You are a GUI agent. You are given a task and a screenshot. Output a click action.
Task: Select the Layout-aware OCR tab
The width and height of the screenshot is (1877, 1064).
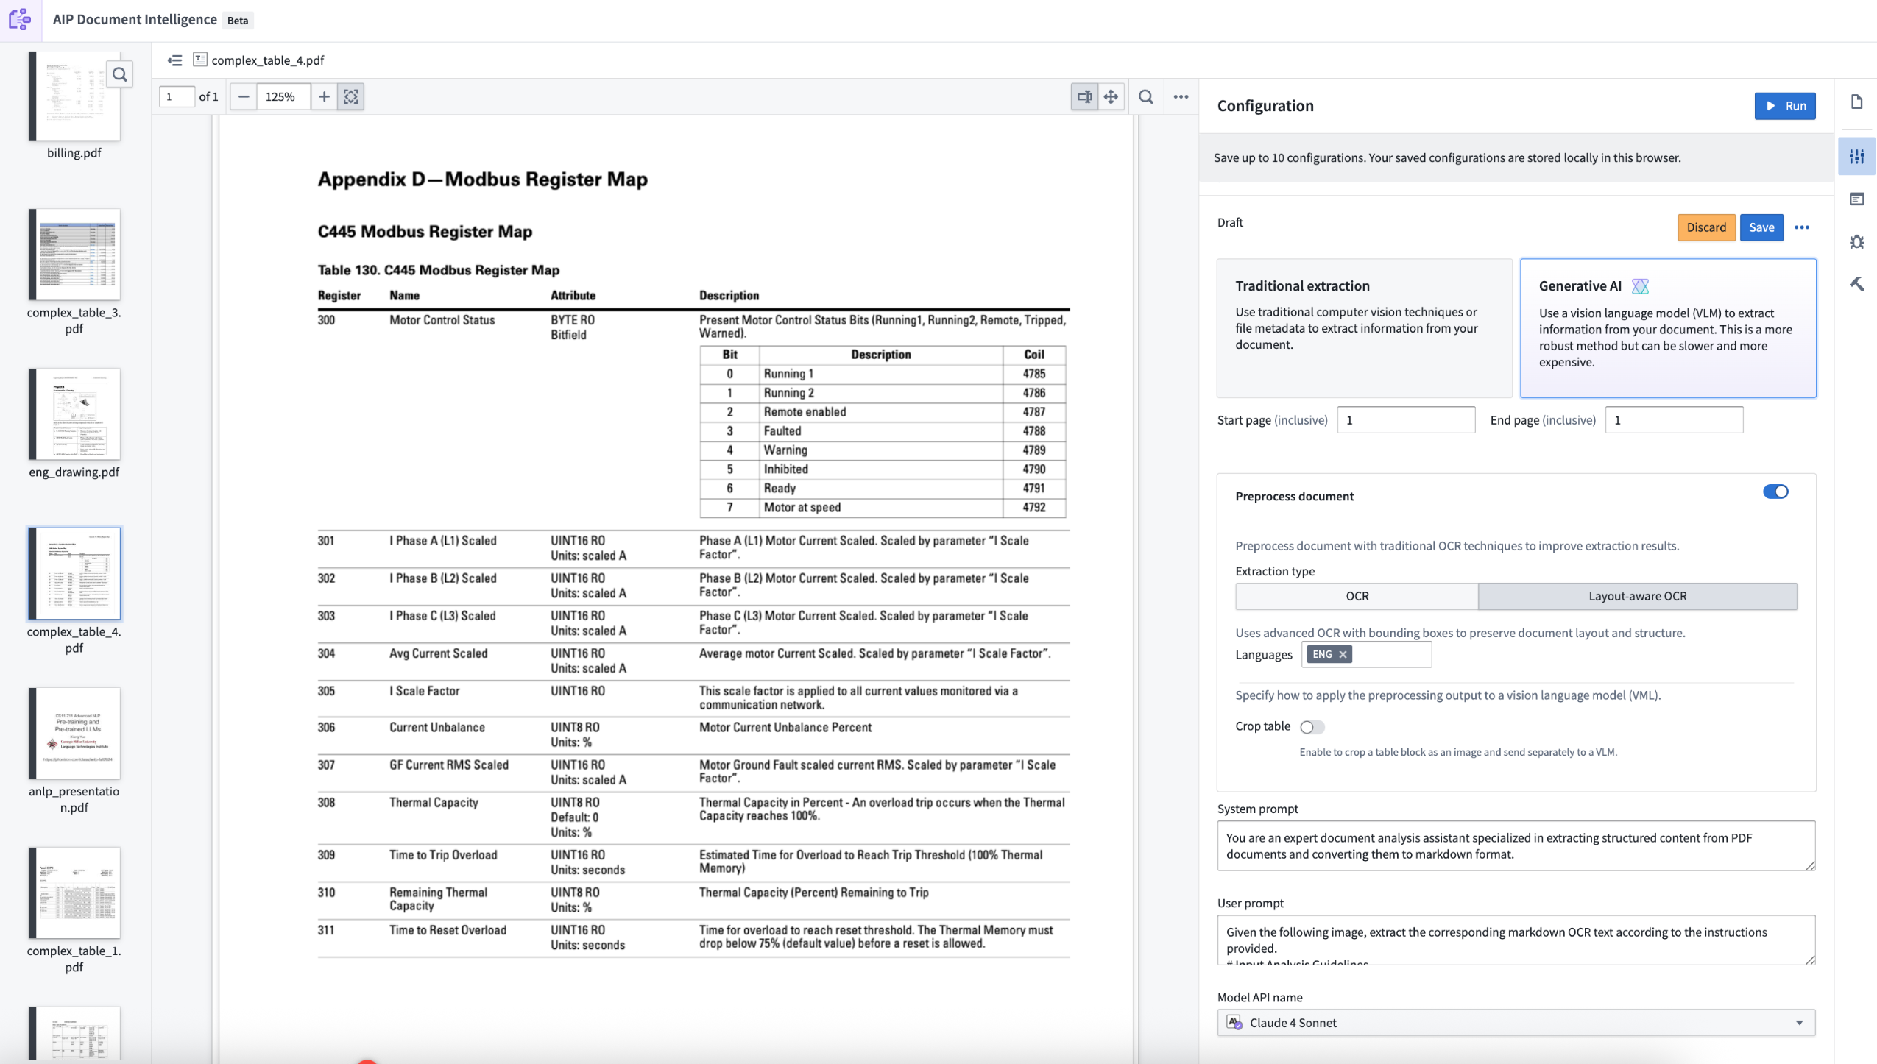pyautogui.click(x=1637, y=596)
